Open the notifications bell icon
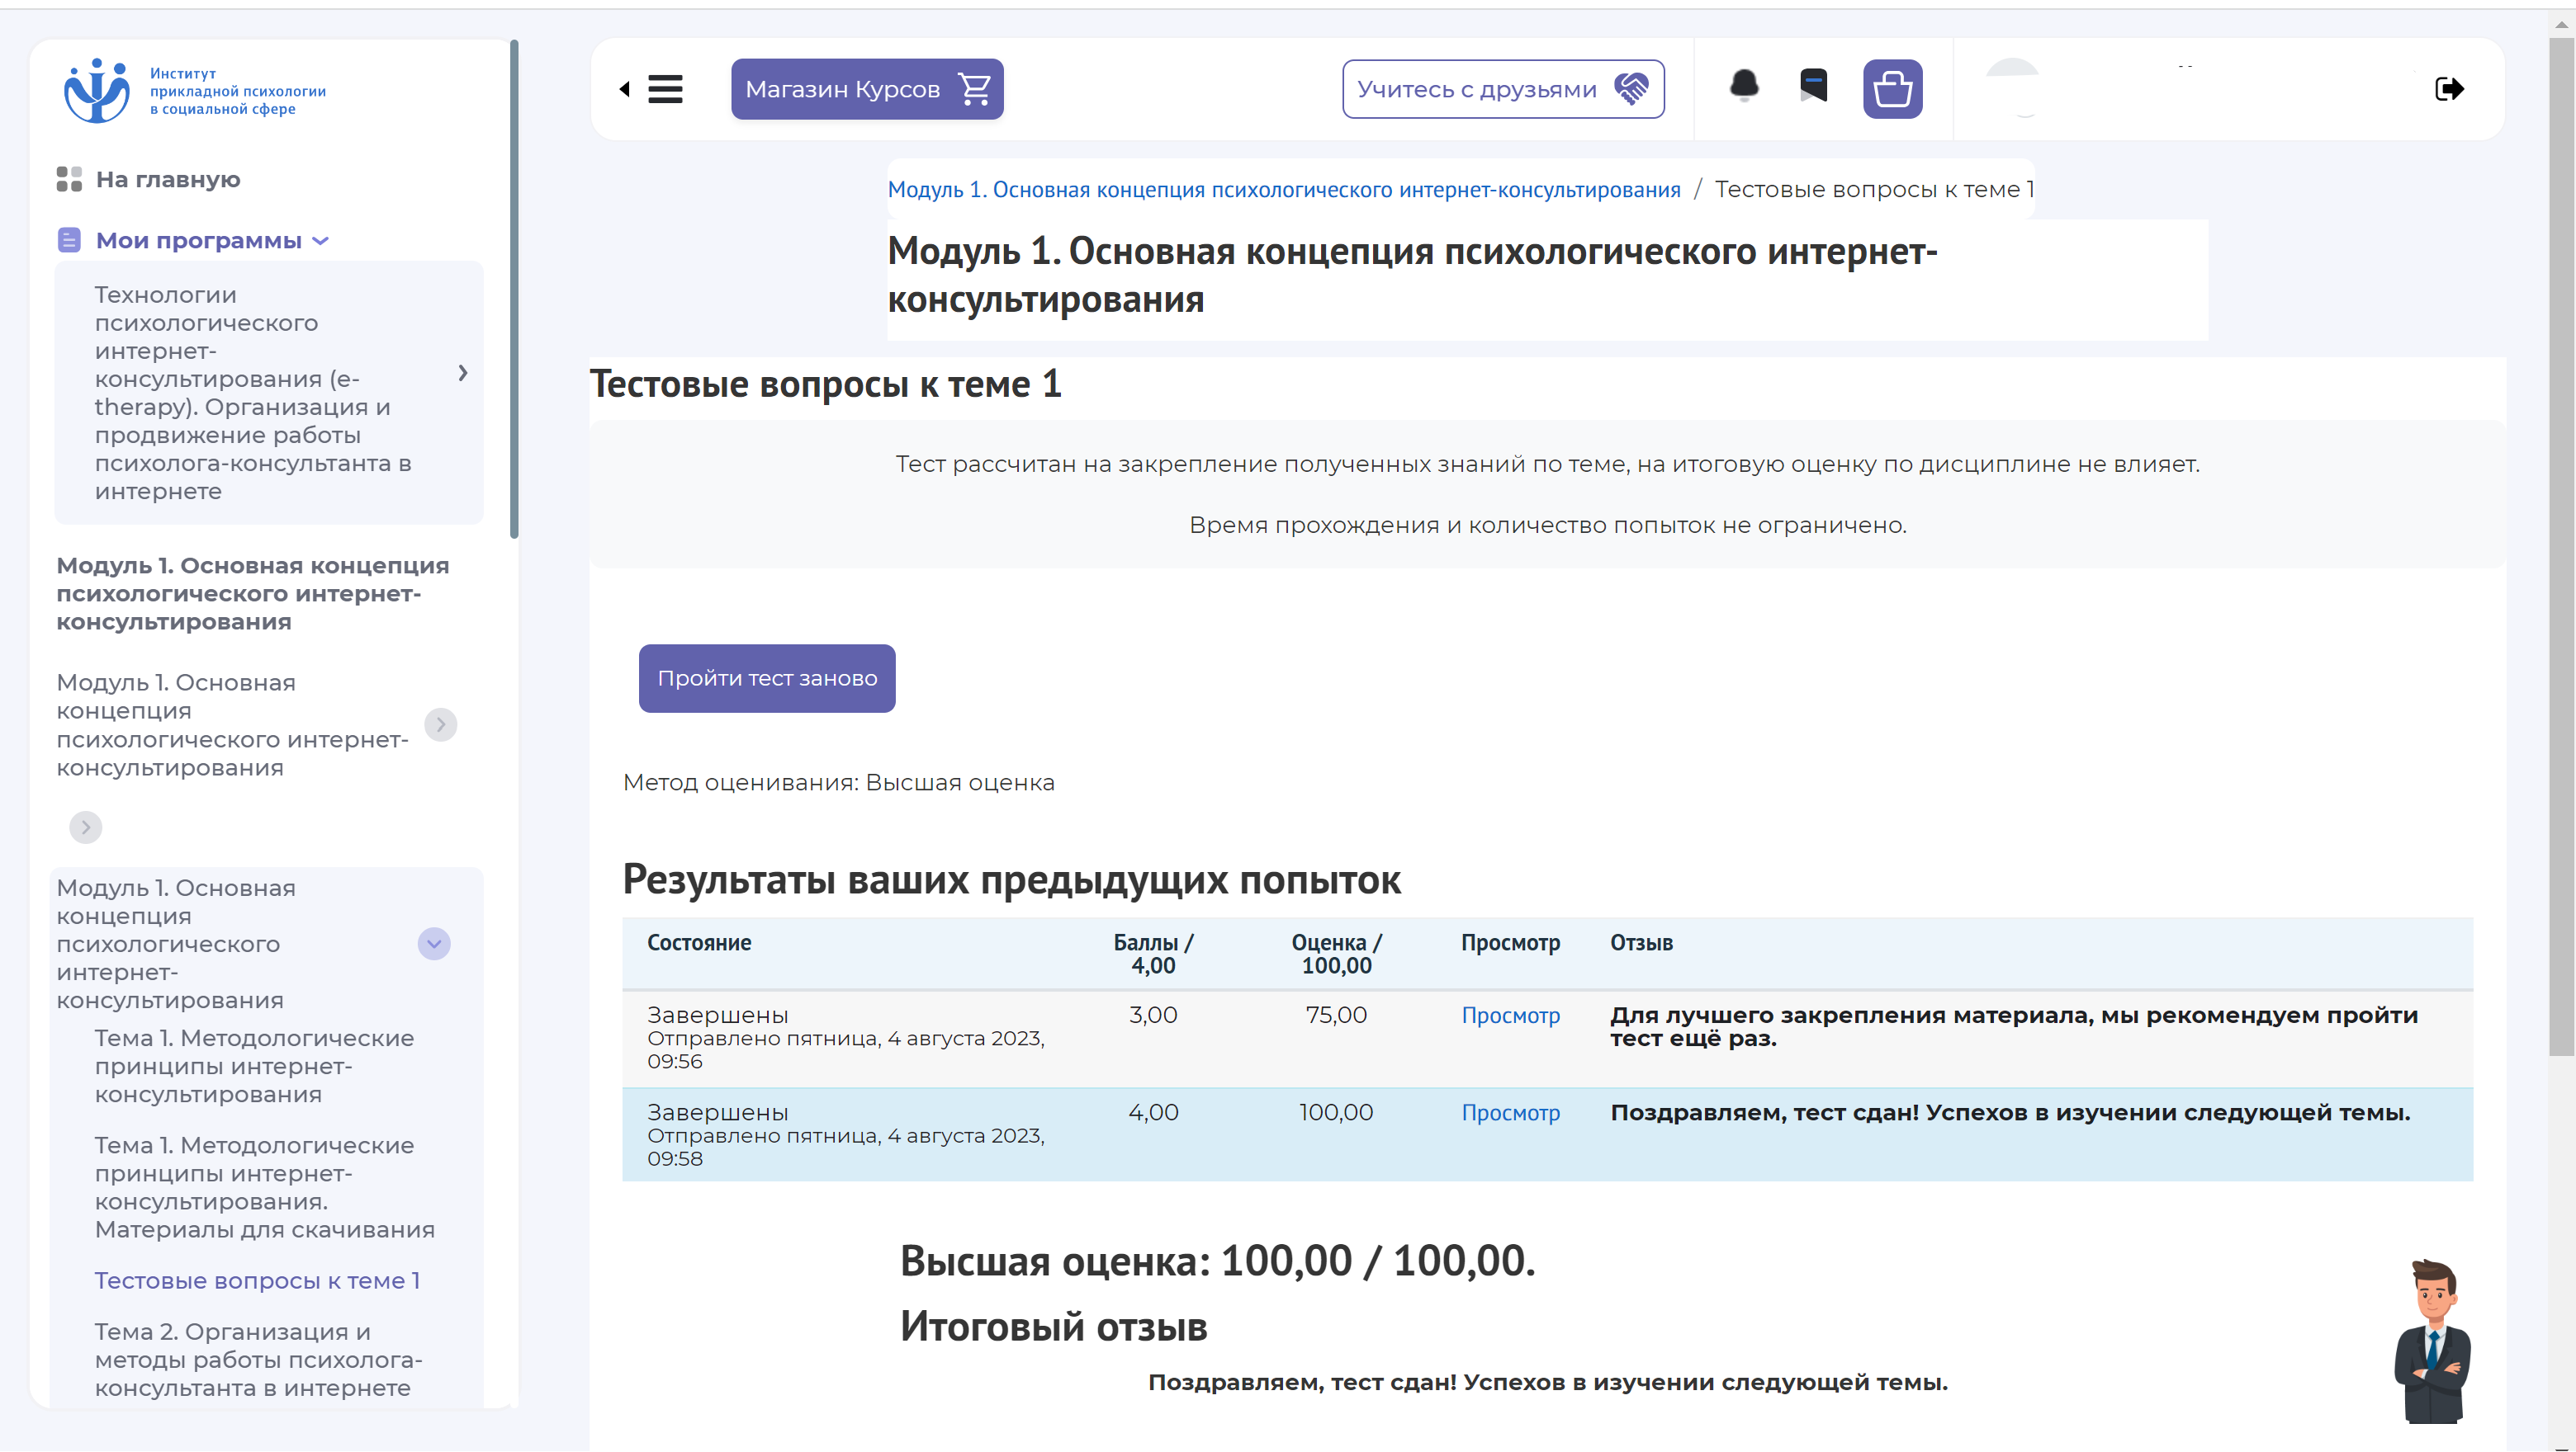 pos(1744,87)
